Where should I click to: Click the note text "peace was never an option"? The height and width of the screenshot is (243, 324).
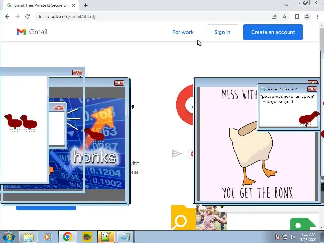287,96
